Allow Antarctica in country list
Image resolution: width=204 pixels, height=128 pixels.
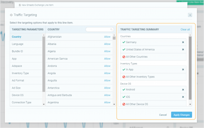(x=107, y=88)
